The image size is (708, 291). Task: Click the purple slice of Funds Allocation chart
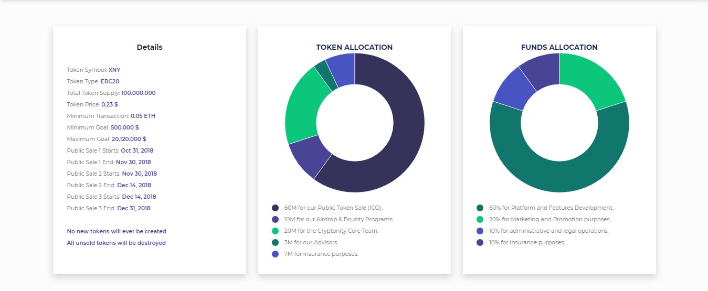[x=542, y=71]
